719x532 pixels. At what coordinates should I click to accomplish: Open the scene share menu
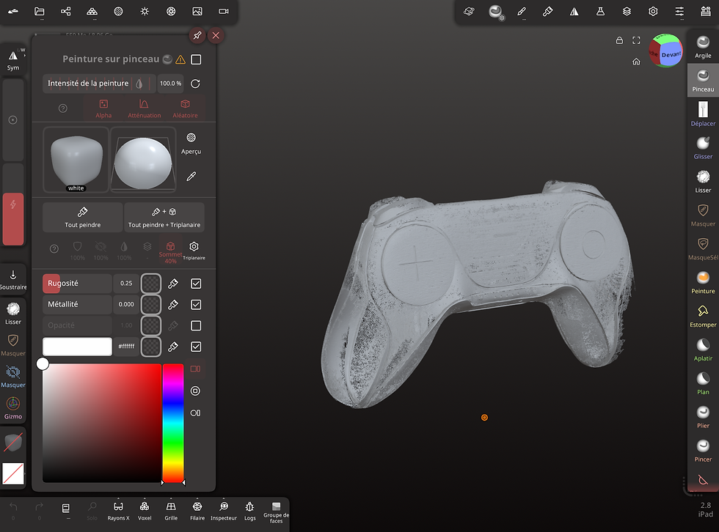coord(65,12)
